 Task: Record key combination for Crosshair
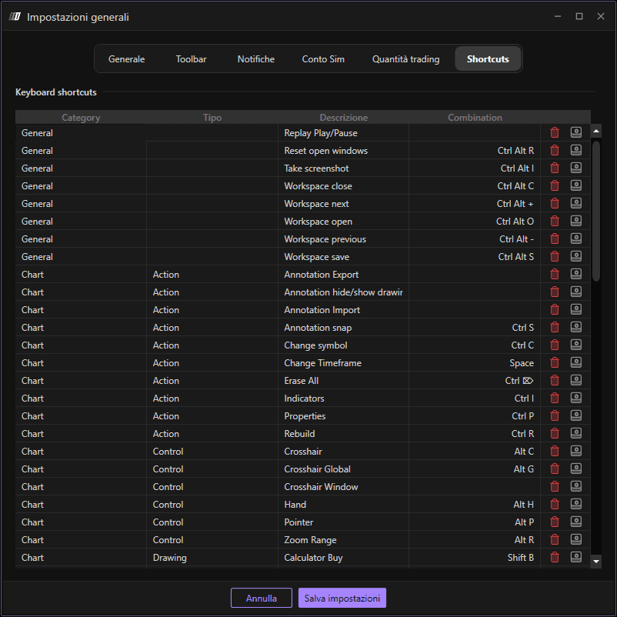(575, 451)
